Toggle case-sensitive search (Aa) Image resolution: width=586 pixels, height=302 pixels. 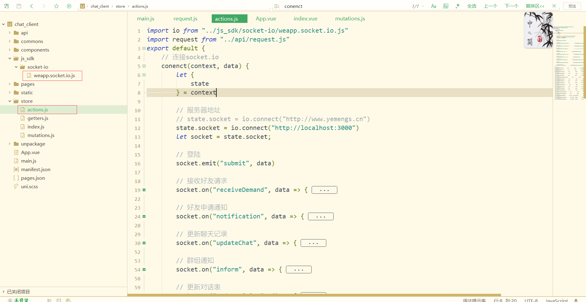[x=434, y=6]
